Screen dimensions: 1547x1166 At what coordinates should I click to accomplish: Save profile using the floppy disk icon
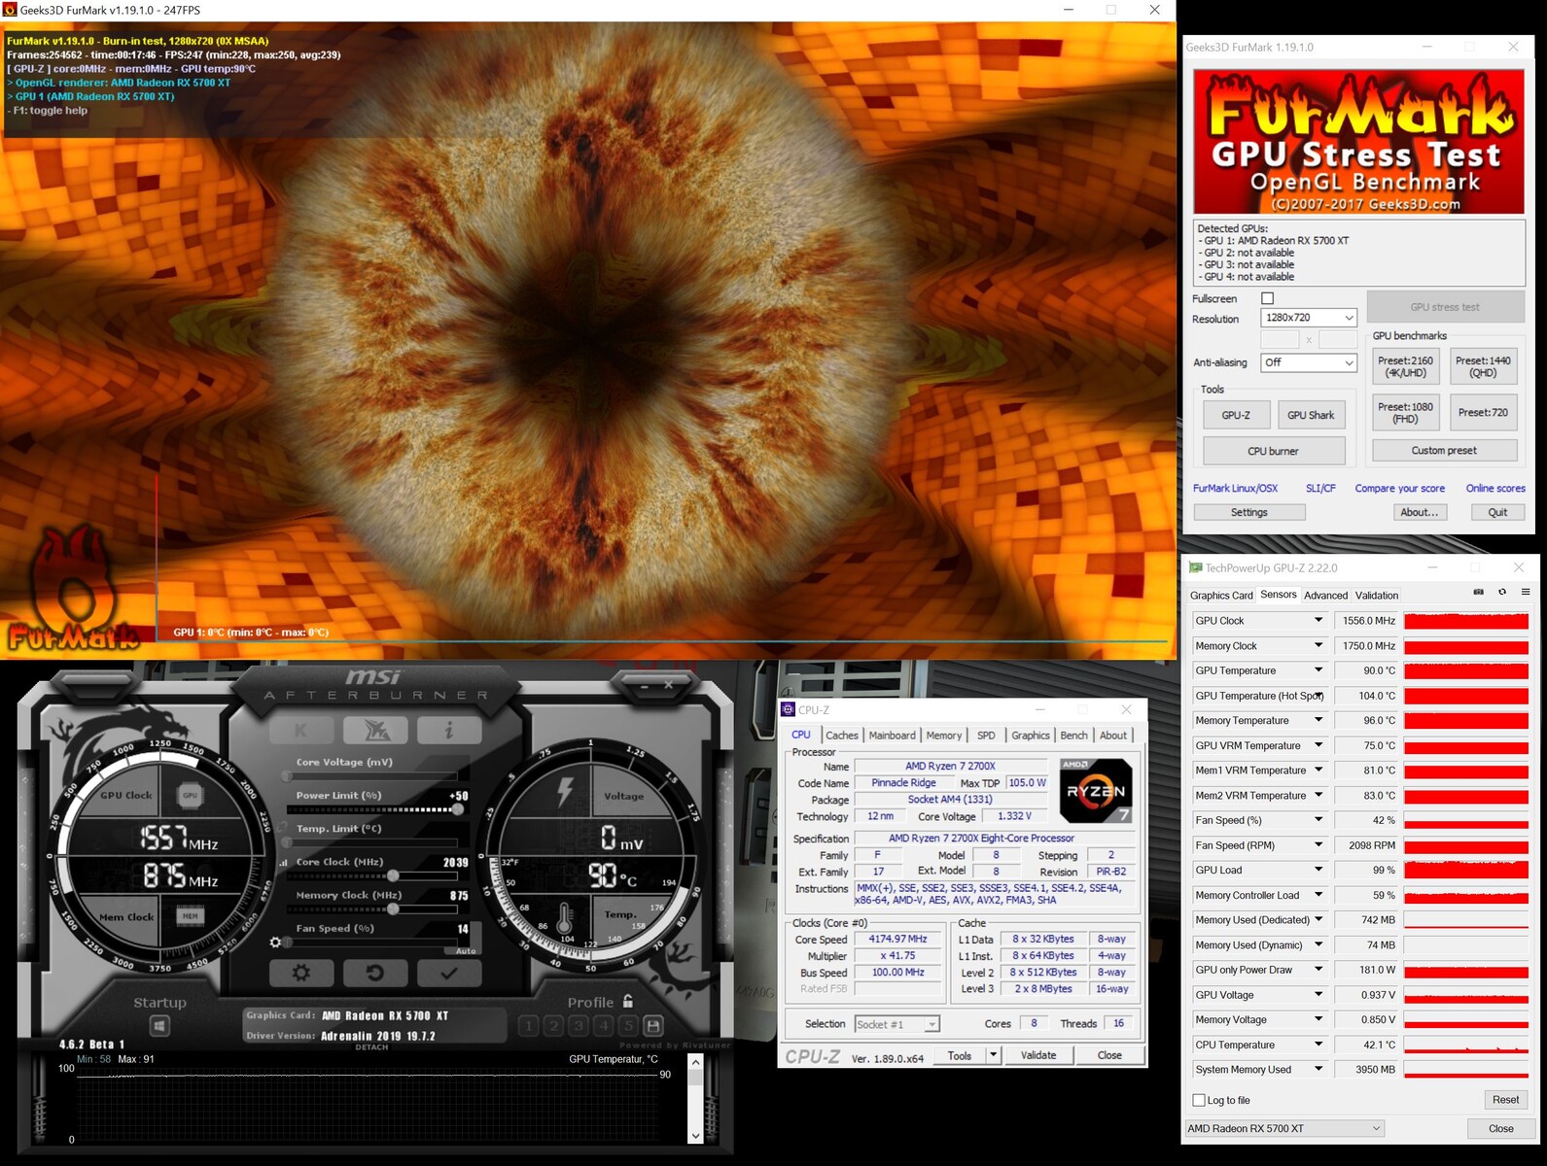[x=653, y=1025]
